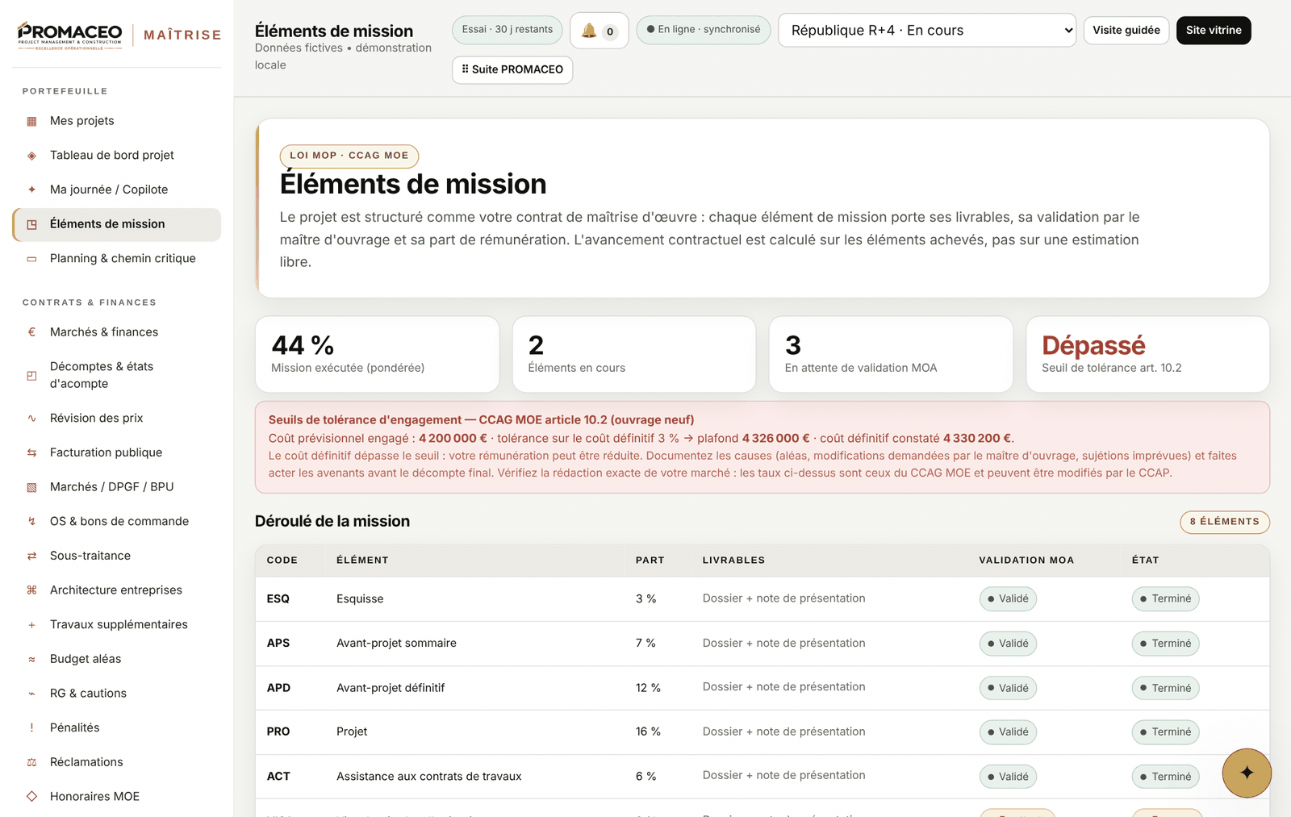Viewport: 1291px width, 817px height.
Task: Click the Dépassé tolerance threshold card
Action: (x=1147, y=355)
